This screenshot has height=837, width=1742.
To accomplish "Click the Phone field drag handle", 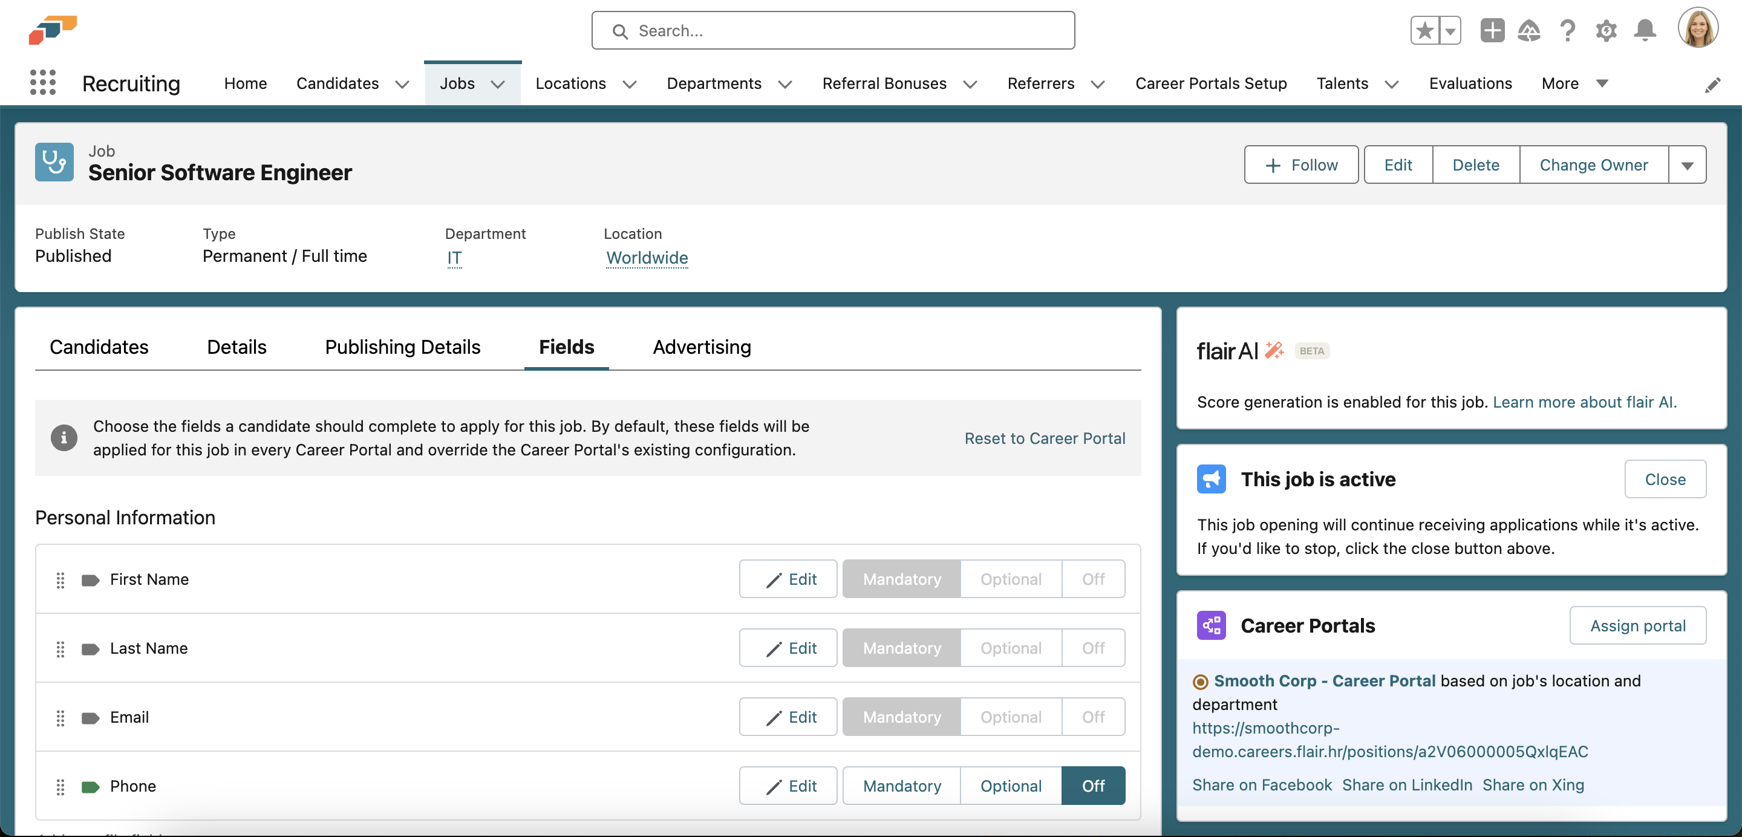I will coord(60,786).
